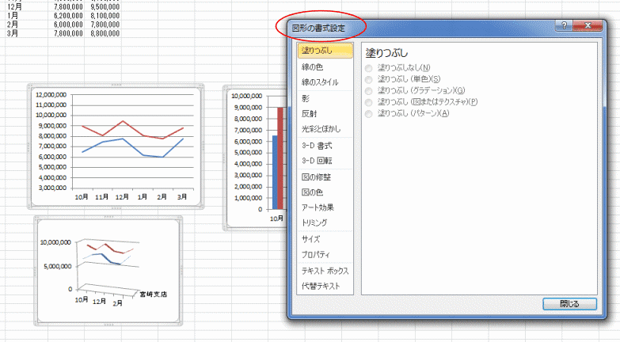Viewport: 620px width, 342px height.
Task: Open the 3-D 回転 category
Action: tap(317, 161)
